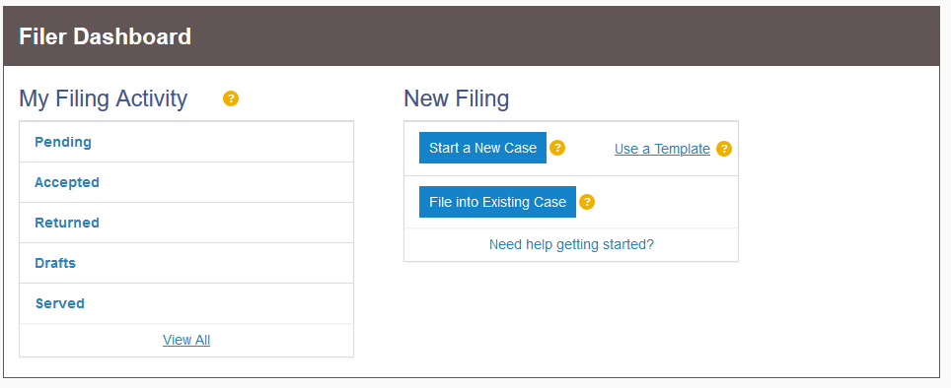The height and width of the screenshot is (388, 951).
Task: Click help icon beside Start a New Case
Action: [557, 148]
